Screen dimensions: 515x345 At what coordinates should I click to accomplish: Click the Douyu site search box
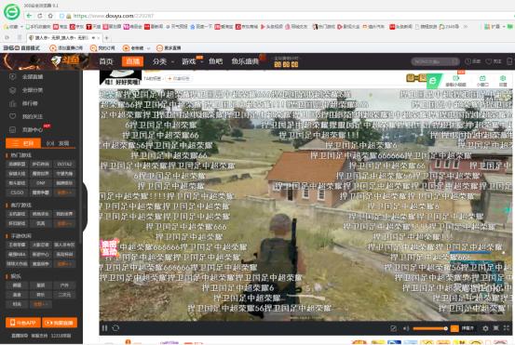(x=435, y=61)
